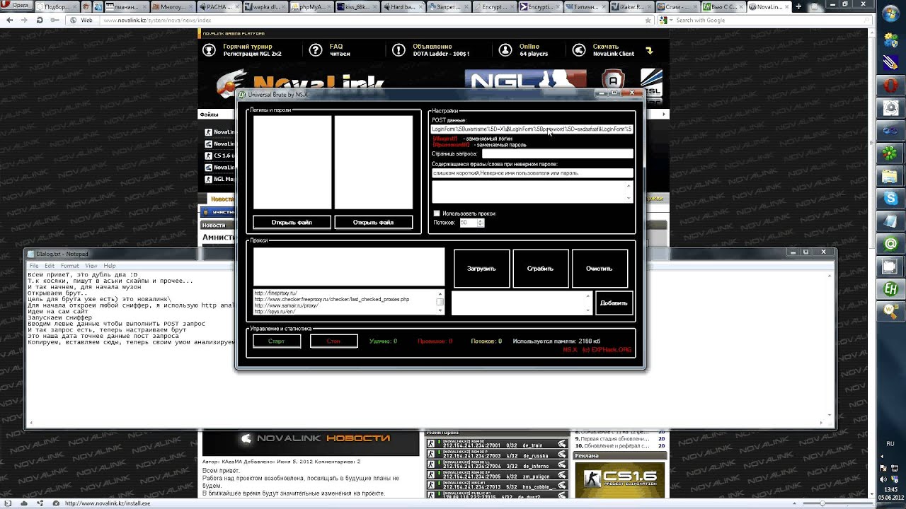Select the EH taskbar icon
Image resolution: width=906 pixels, height=509 pixels.
890,288
